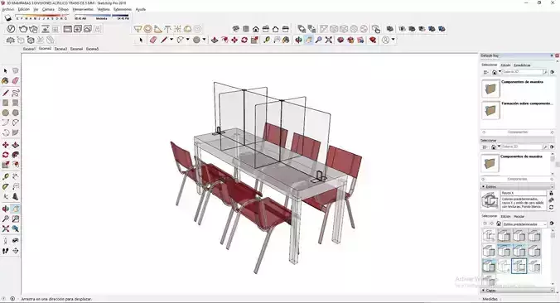Open Line tool dropdown arrow

(x=171, y=40)
